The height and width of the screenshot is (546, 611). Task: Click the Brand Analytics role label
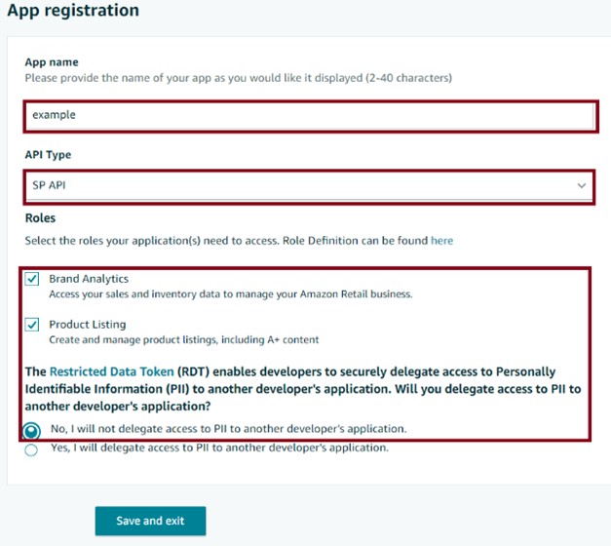(89, 279)
